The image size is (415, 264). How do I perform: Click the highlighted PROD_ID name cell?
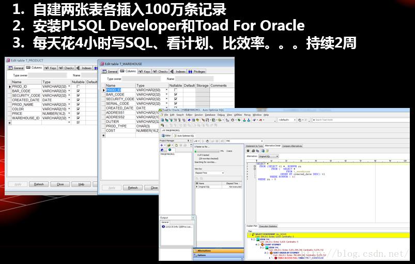pyautogui.click(x=113, y=90)
